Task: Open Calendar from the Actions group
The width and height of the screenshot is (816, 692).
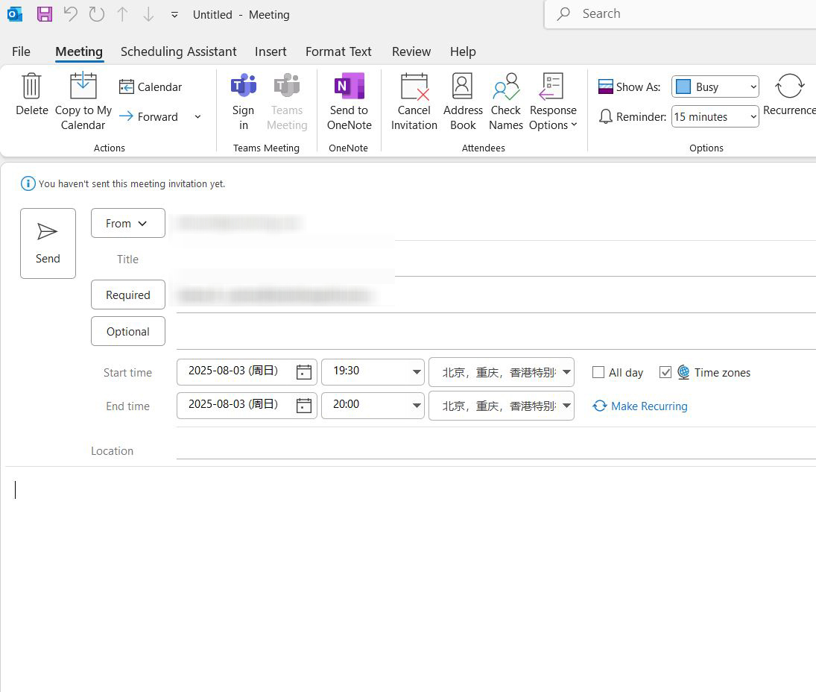Action: (x=151, y=87)
